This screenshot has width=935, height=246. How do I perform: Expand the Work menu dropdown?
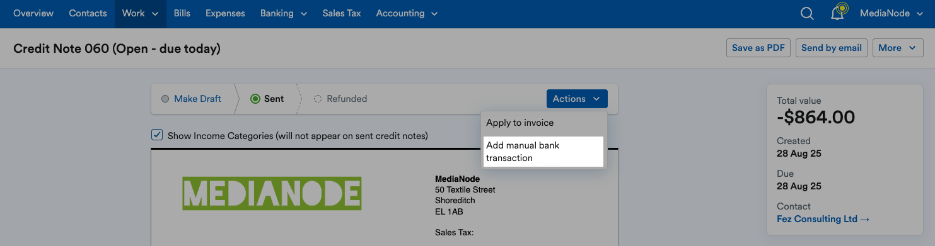[140, 13]
